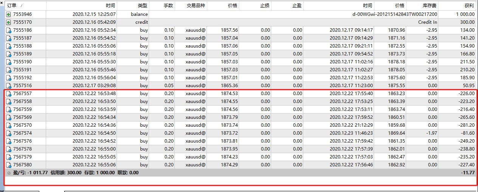Select the trade icon of order 7567578
This screenshot has height=192, width=478.
(9, 149)
